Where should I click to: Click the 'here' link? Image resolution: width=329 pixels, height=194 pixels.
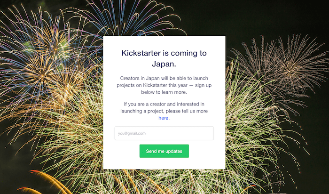coord(163,118)
